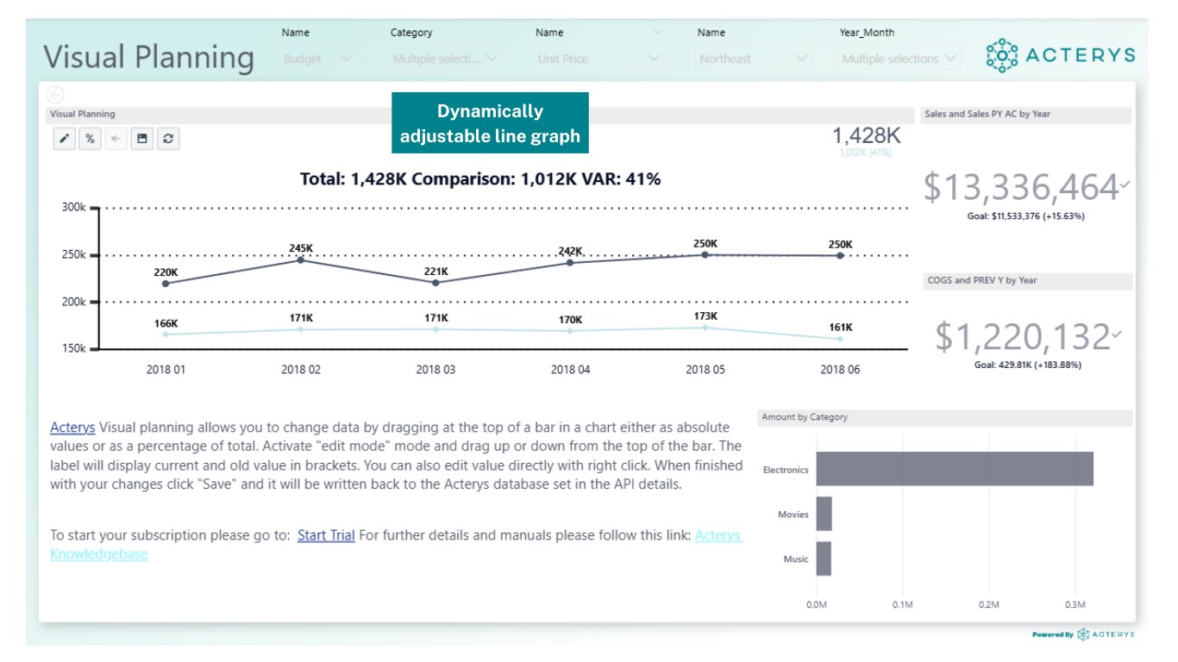Click the refresh arrows icon
Screen dimensions: 1178x662
click(169, 139)
